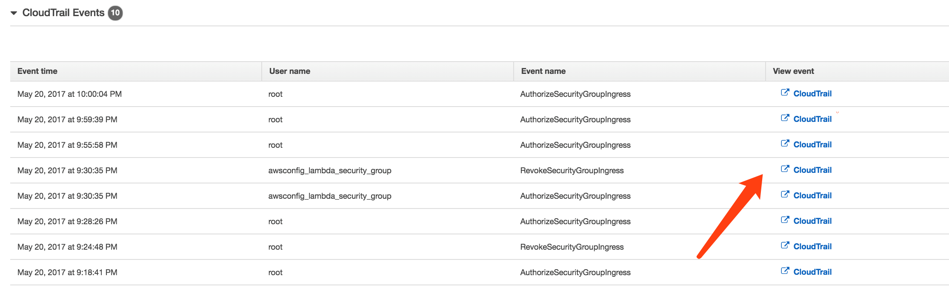Open CloudTrail link for 9:55:58 PM event

pyautogui.click(x=812, y=145)
